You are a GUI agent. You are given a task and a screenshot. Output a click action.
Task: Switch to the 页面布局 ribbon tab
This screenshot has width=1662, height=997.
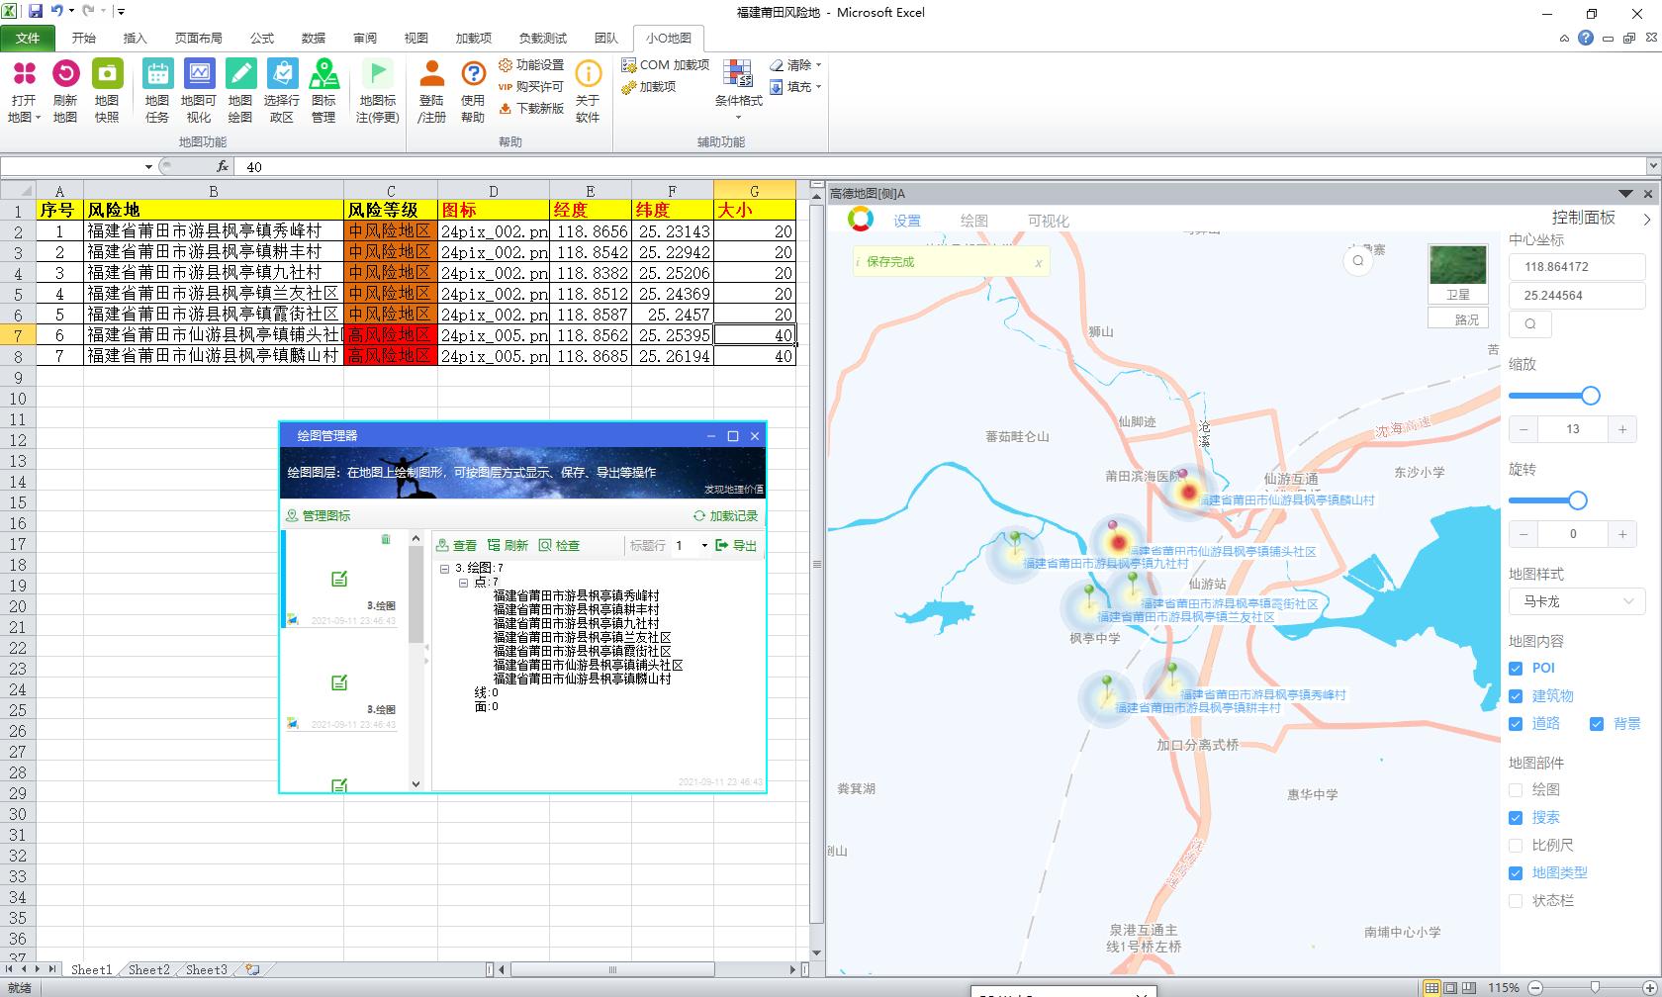198,38
